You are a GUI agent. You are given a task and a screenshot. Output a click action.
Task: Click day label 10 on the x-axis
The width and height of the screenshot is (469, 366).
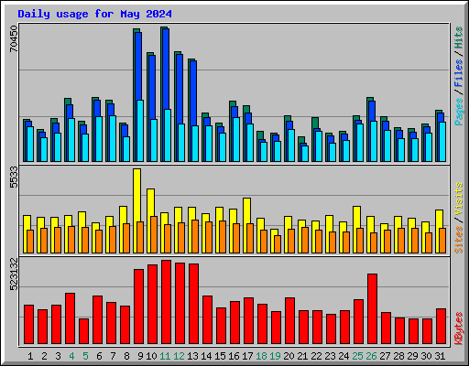(151, 356)
